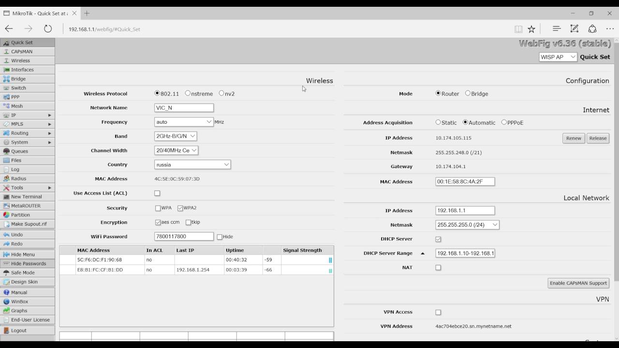This screenshot has width=619, height=348.
Task: Click the Wireless sidebar icon
Action: (6, 61)
